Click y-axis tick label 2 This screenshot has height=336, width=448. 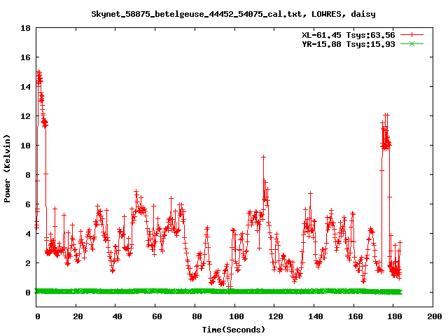pyautogui.click(x=28, y=263)
